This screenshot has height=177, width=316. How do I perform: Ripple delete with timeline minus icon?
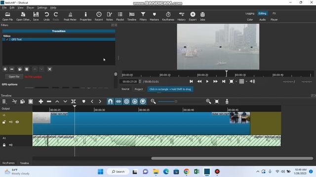tap(49, 102)
